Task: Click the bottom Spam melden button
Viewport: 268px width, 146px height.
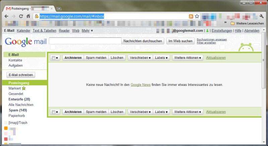Action: 96,112
